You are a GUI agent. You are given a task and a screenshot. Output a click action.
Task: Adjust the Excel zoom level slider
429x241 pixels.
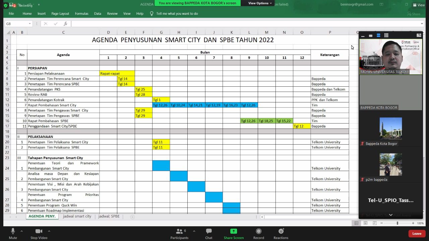point(397,223)
